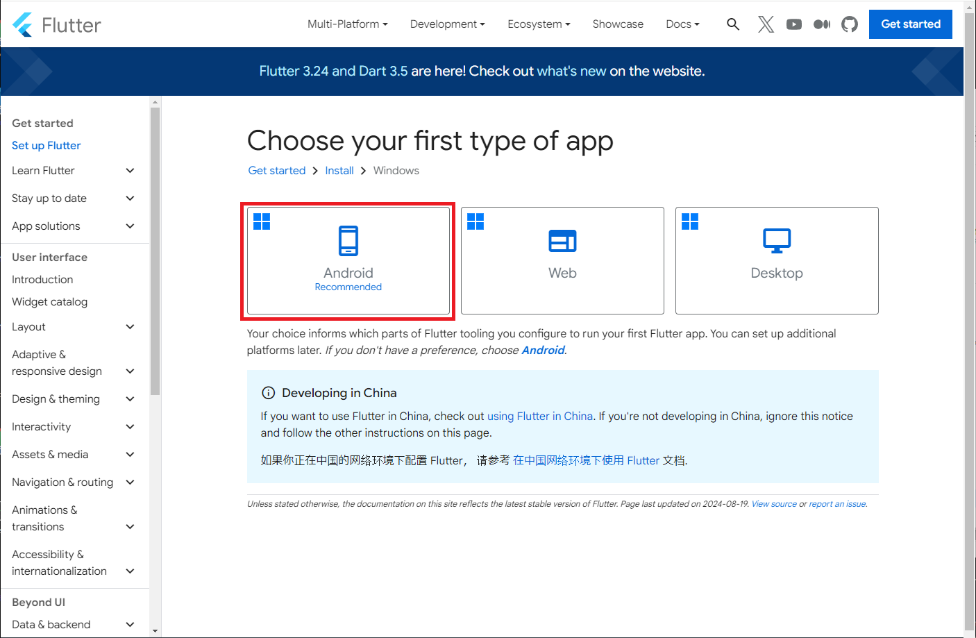
Task: Click the Flutter logo in header
Action: pos(57,25)
